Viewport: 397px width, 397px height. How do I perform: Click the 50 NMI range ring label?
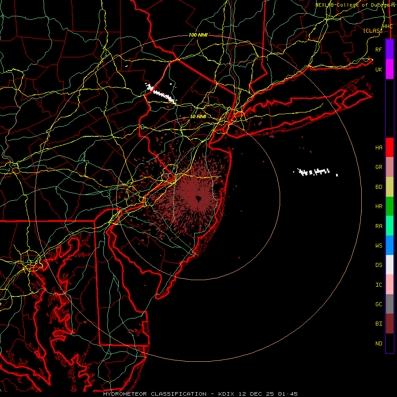point(198,117)
